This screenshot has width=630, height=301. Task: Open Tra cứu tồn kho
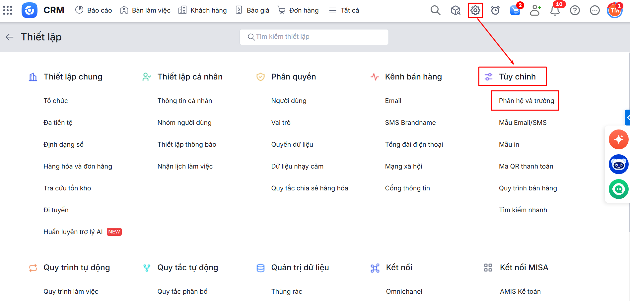point(67,188)
